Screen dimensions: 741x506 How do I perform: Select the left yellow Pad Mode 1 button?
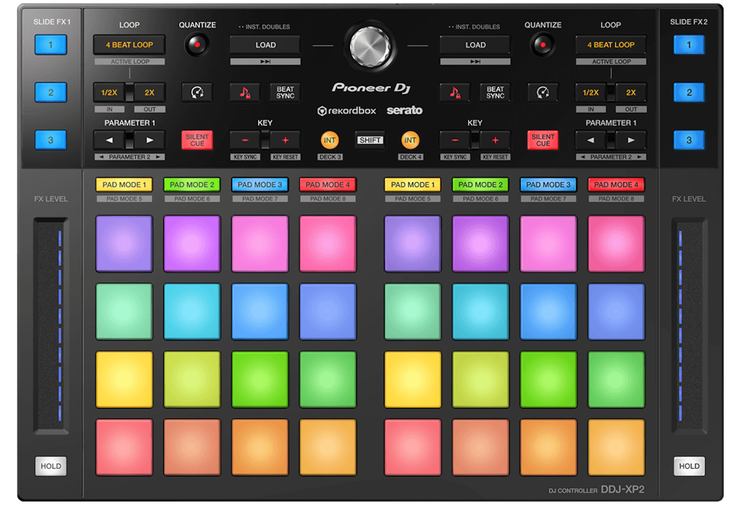124,185
